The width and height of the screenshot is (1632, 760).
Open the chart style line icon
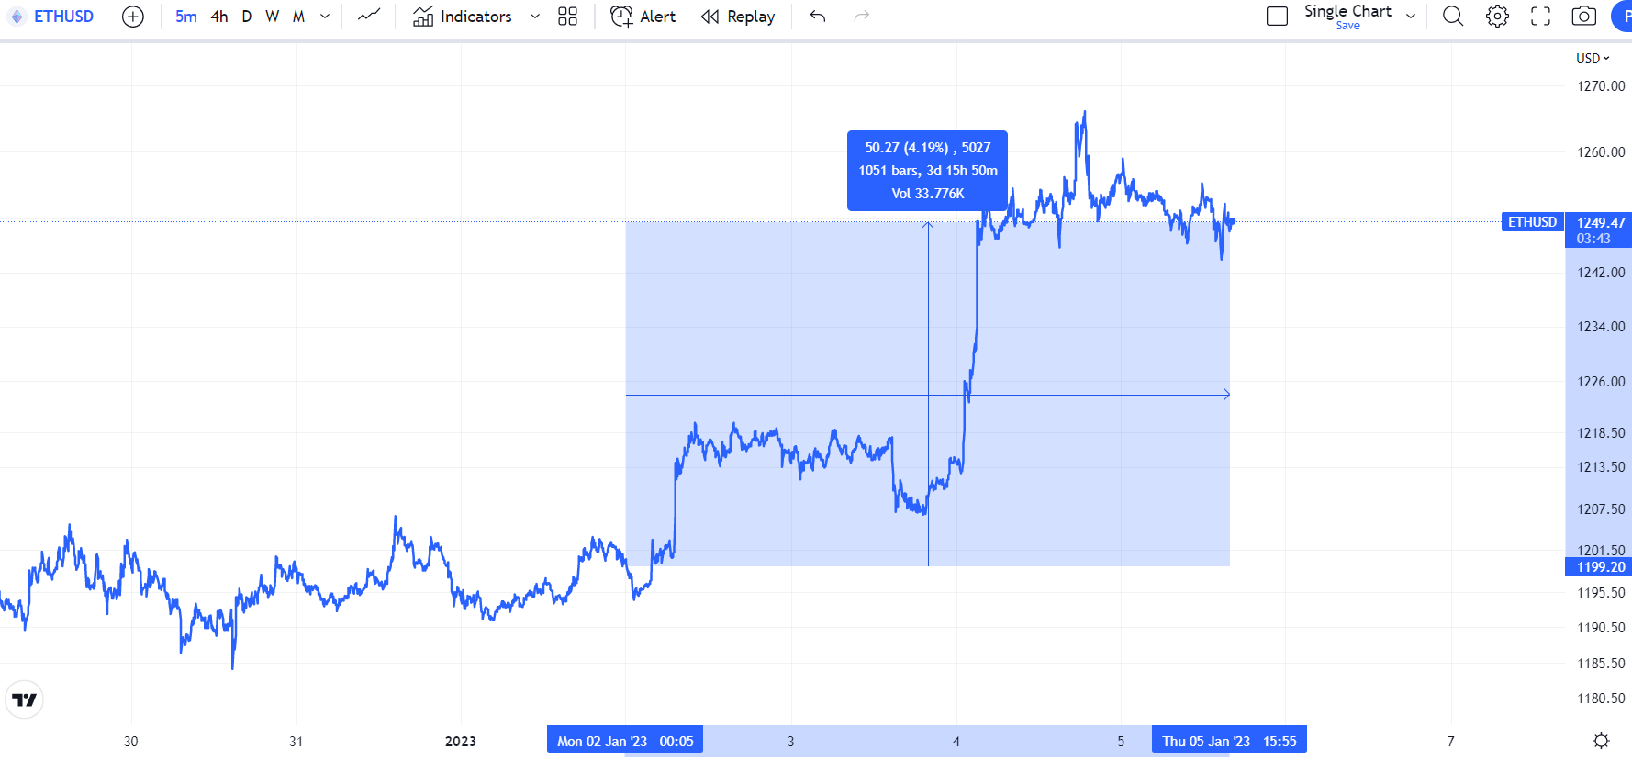(x=369, y=17)
